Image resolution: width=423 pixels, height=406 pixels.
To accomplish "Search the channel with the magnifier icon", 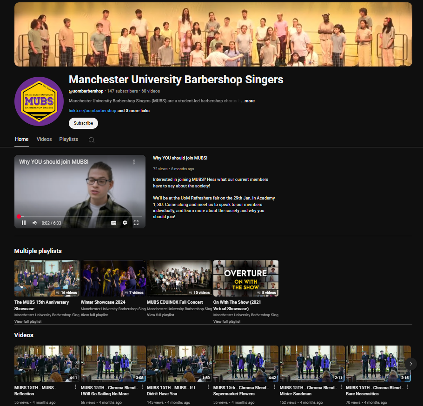I will tap(92, 140).
